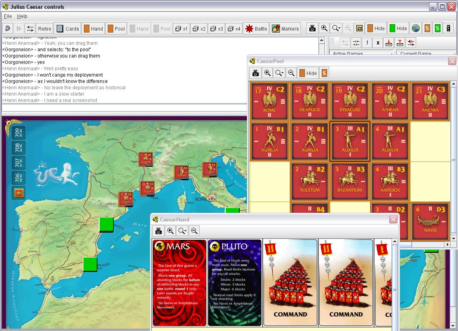Select the Antioch cavalry block
This screenshot has height=331, width=458.
tap(390, 181)
